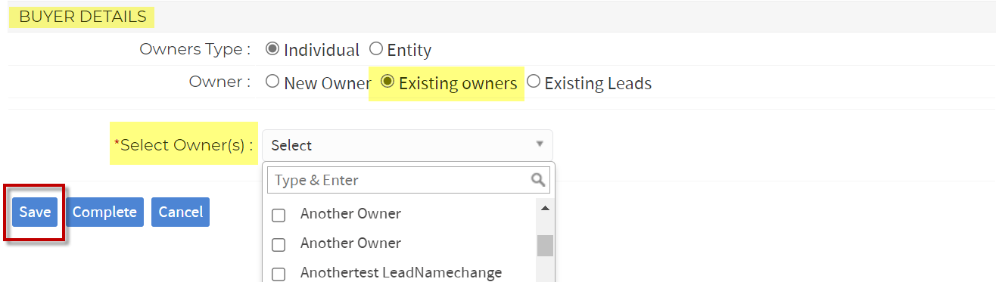Choose the Entity owners type option
The image size is (999, 282).
[x=375, y=49]
